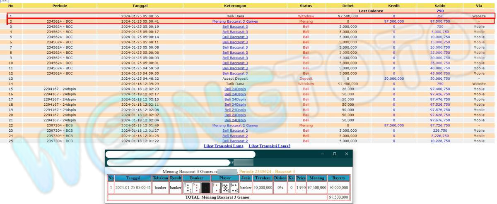Select the first Player card image
497x204 pixels.
(x=216, y=188)
